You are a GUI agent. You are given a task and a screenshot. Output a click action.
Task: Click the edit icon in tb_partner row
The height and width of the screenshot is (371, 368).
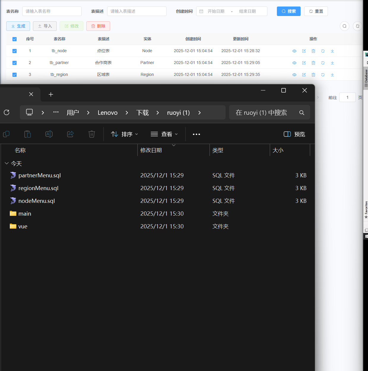[x=304, y=63]
